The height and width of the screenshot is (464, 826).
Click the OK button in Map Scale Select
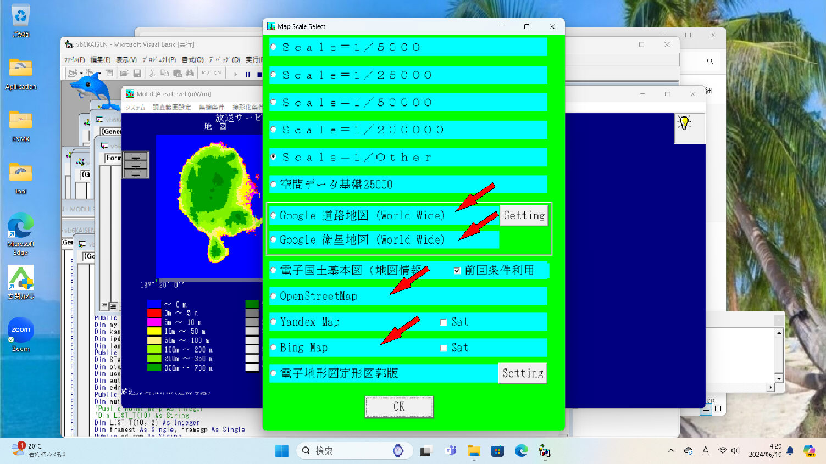398,406
